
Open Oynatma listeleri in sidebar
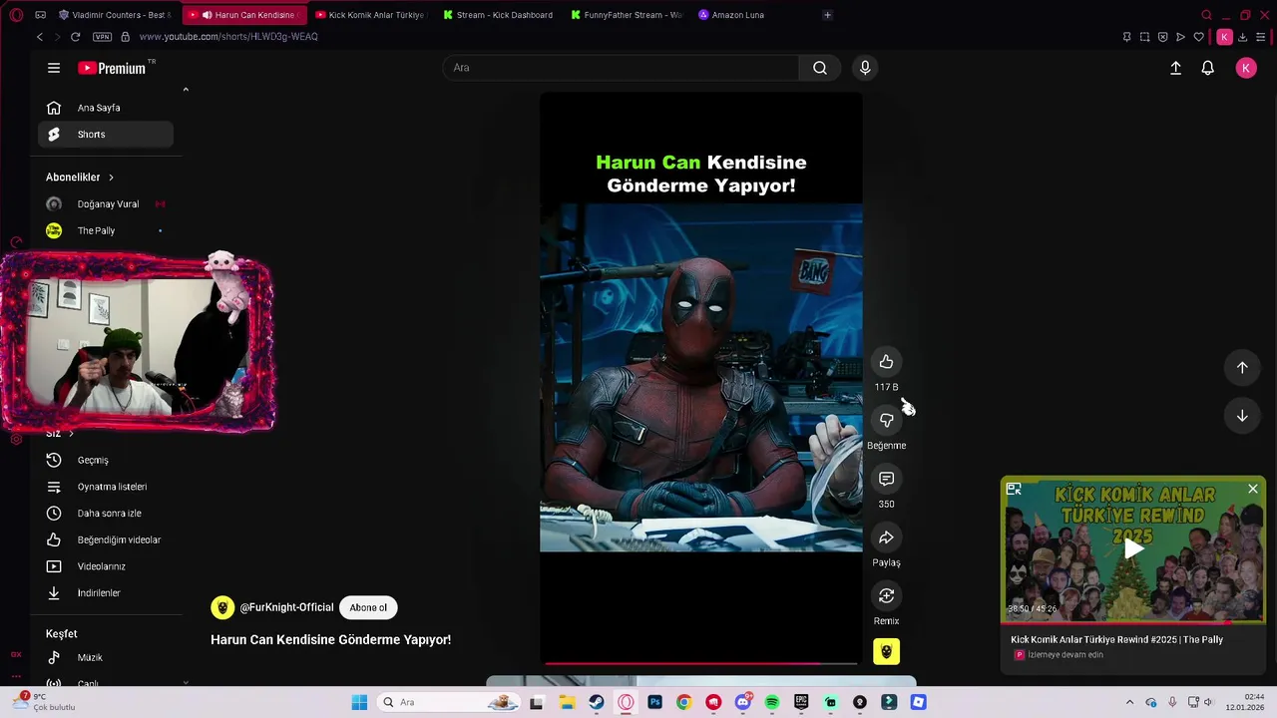[x=106, y=487]
